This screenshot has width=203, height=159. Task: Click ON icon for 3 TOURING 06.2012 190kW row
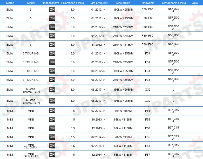(x=52, y=71)
